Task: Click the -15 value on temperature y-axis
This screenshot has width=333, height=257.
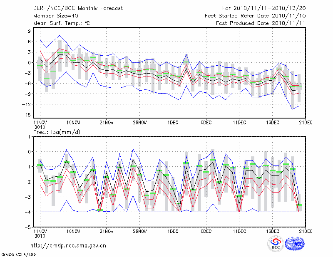Action: click(29, 115)
